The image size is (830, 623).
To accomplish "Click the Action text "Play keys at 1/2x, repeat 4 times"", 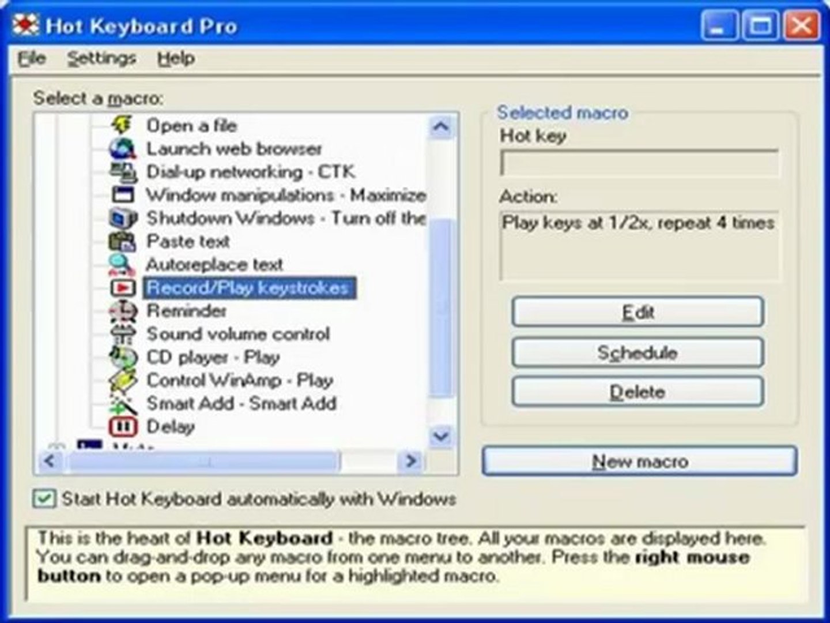I will (x=638, y=223).
